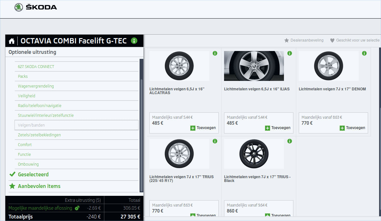
Task: Show info for ALCATRAS wheels
Action: [x=215, y=53]
